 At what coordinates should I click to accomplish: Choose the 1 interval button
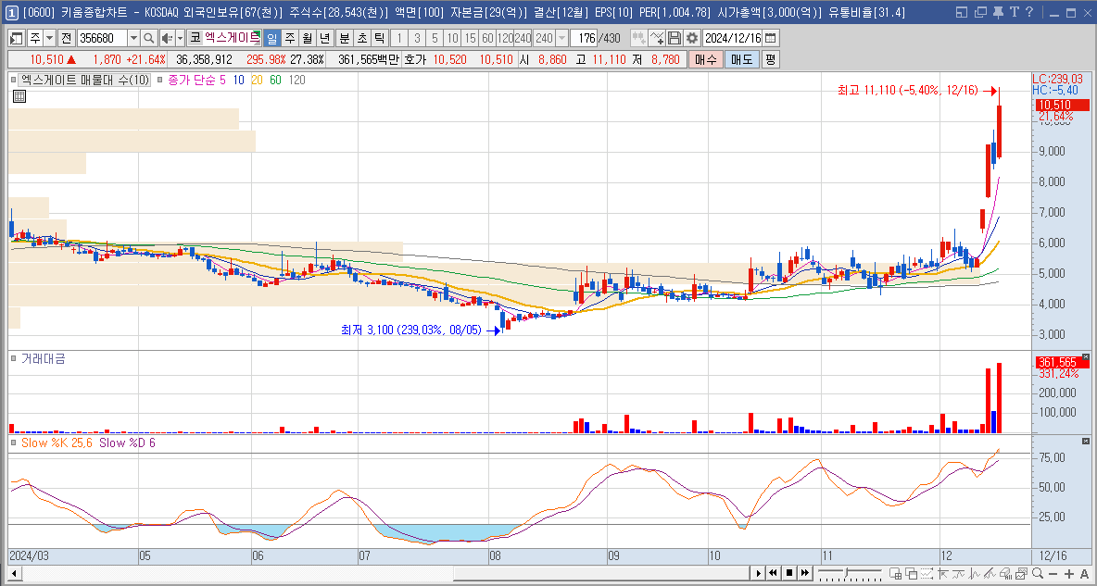398,38
